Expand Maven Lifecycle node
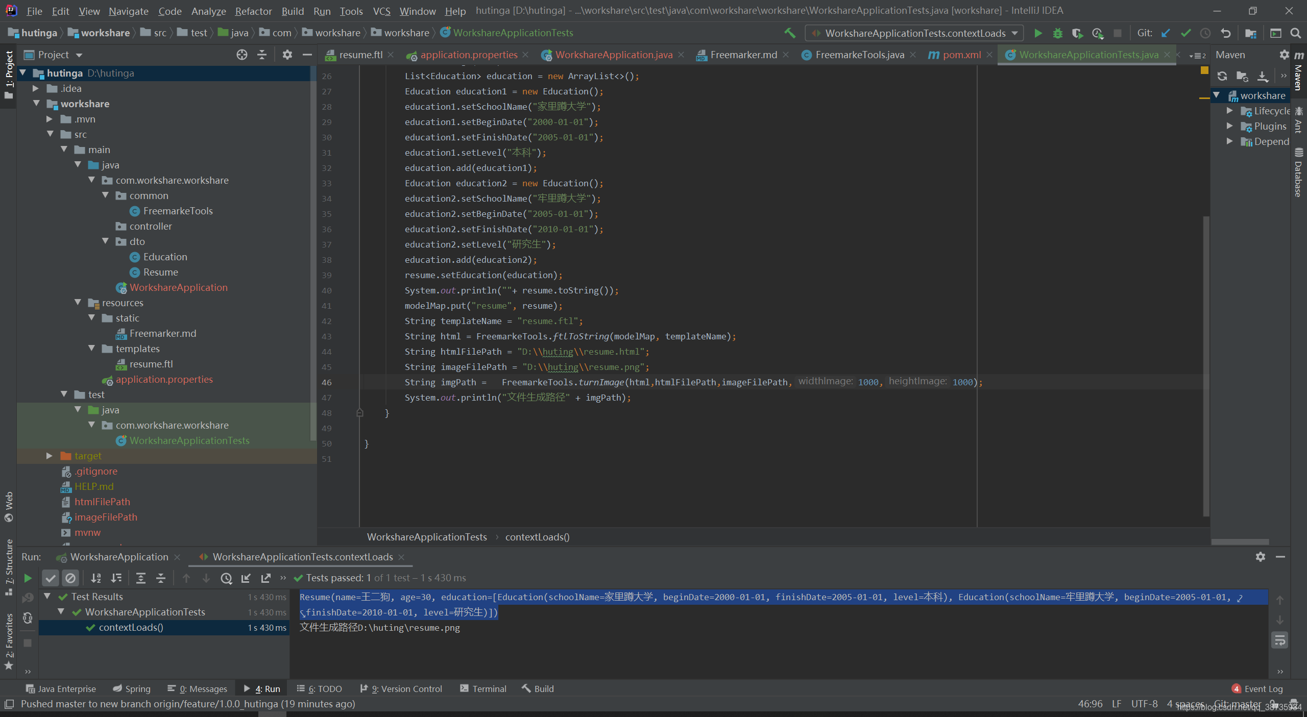The height and width of the screenshot is (717, 1307). [1230, 111]
